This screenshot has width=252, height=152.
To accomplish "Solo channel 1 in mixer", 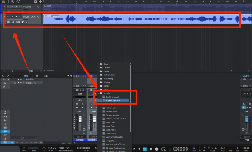I will 83,104.
